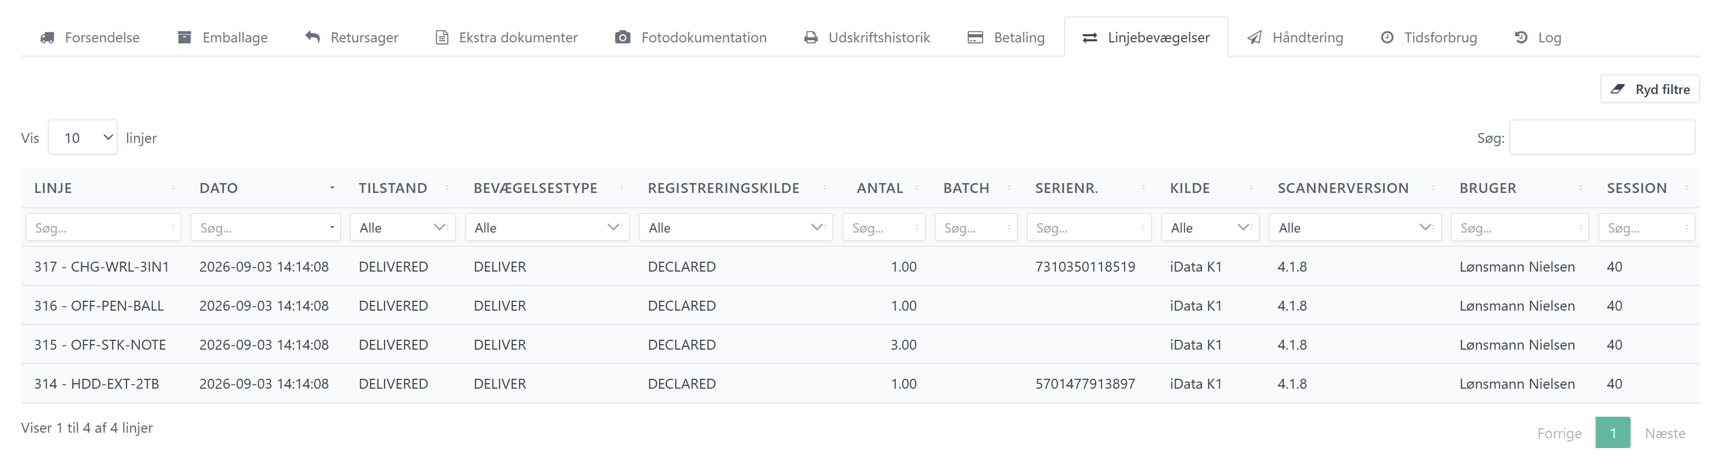Viewport: 1721px width, 464px height.
Task: Click the camera icon beside Fotodokumentation
Action: [x=623, y=37]
